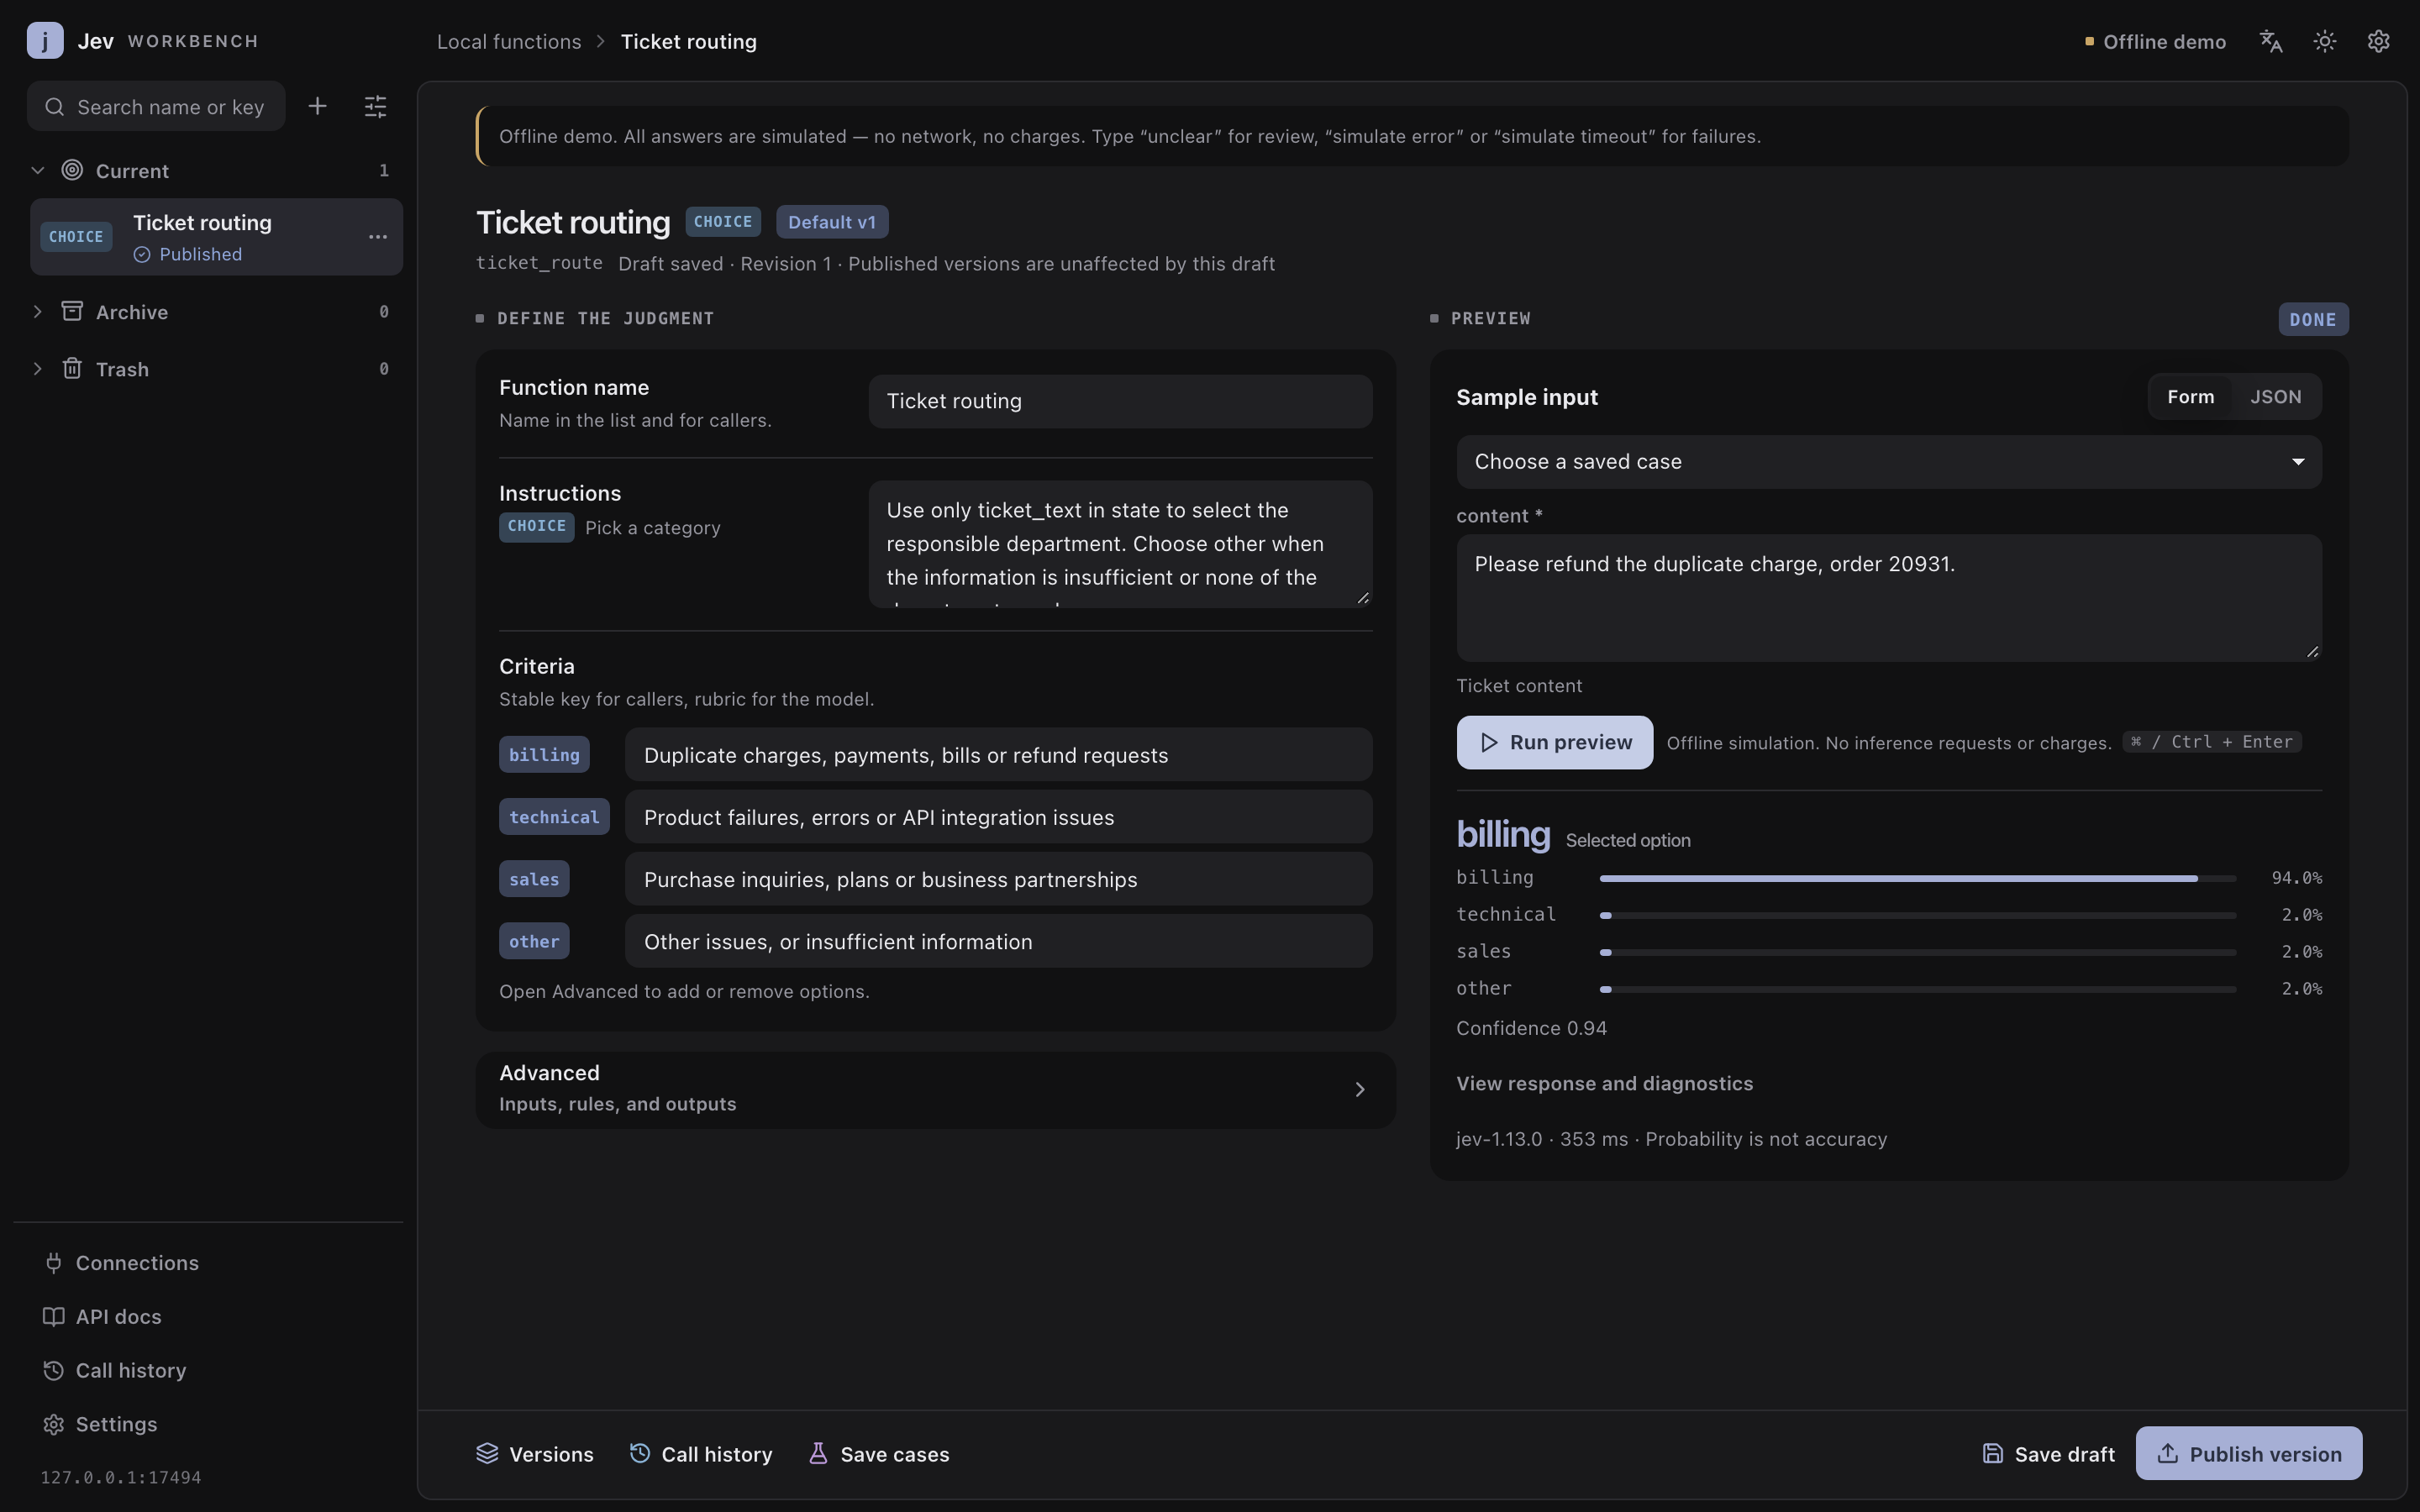Click the 94.0% billing value
This screenshot has height=1512, width=2420.
click(x=2296, y=878)
